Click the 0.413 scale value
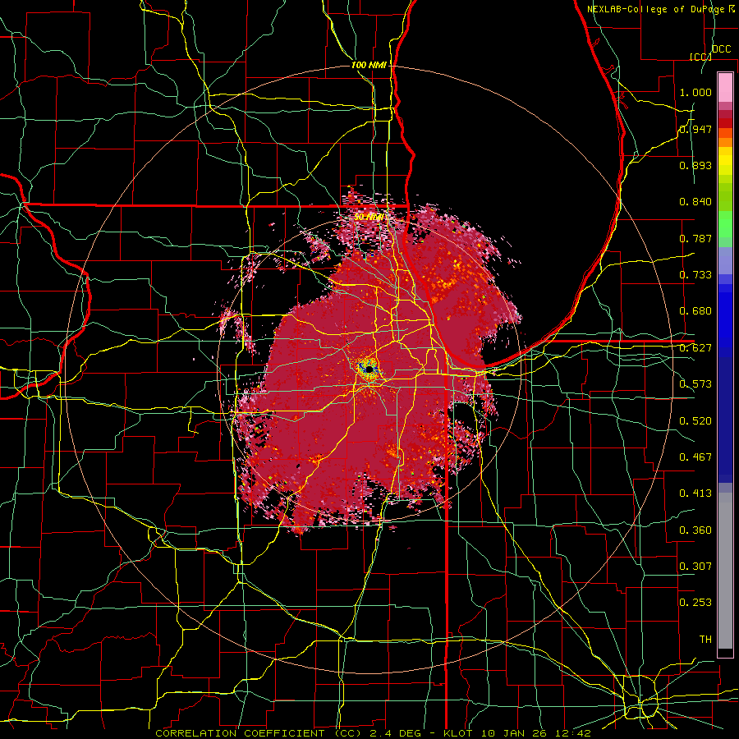The height and width of the screenshot is (739, 739). pyautogui.click(x=695, y=493)
